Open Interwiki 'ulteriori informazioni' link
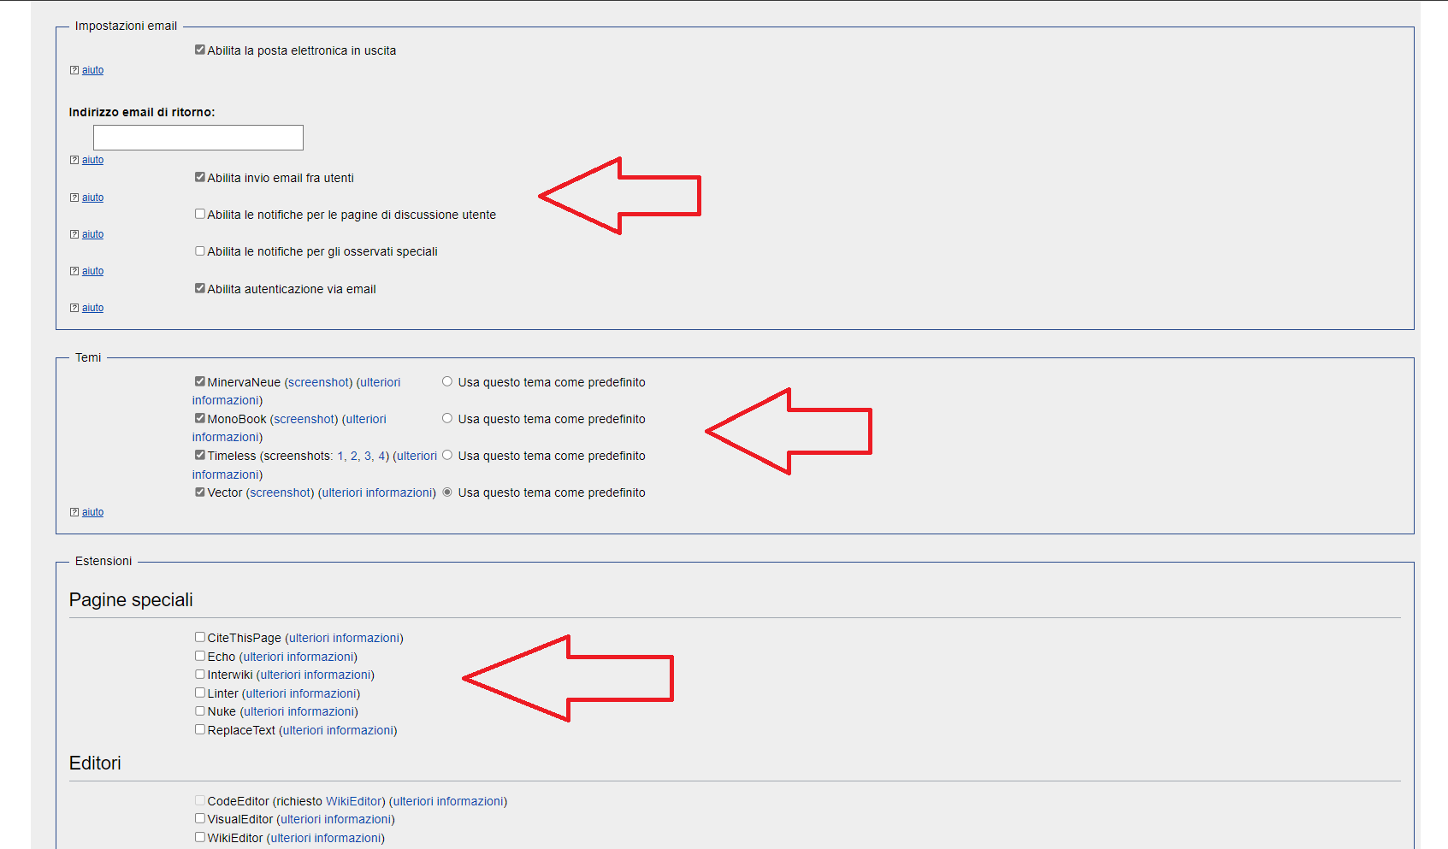Viewport: 1448px width, 849px height. 316,675
